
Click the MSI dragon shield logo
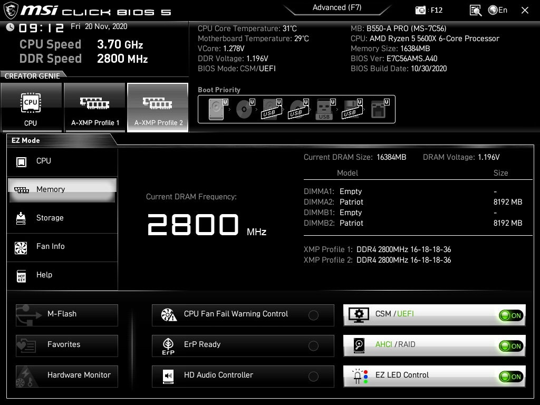point(11,11)
